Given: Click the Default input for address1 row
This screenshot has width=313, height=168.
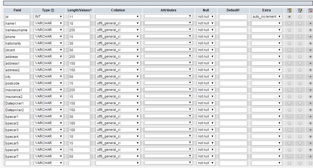Looking at the screenshot, I should click(x=233, y=63).
